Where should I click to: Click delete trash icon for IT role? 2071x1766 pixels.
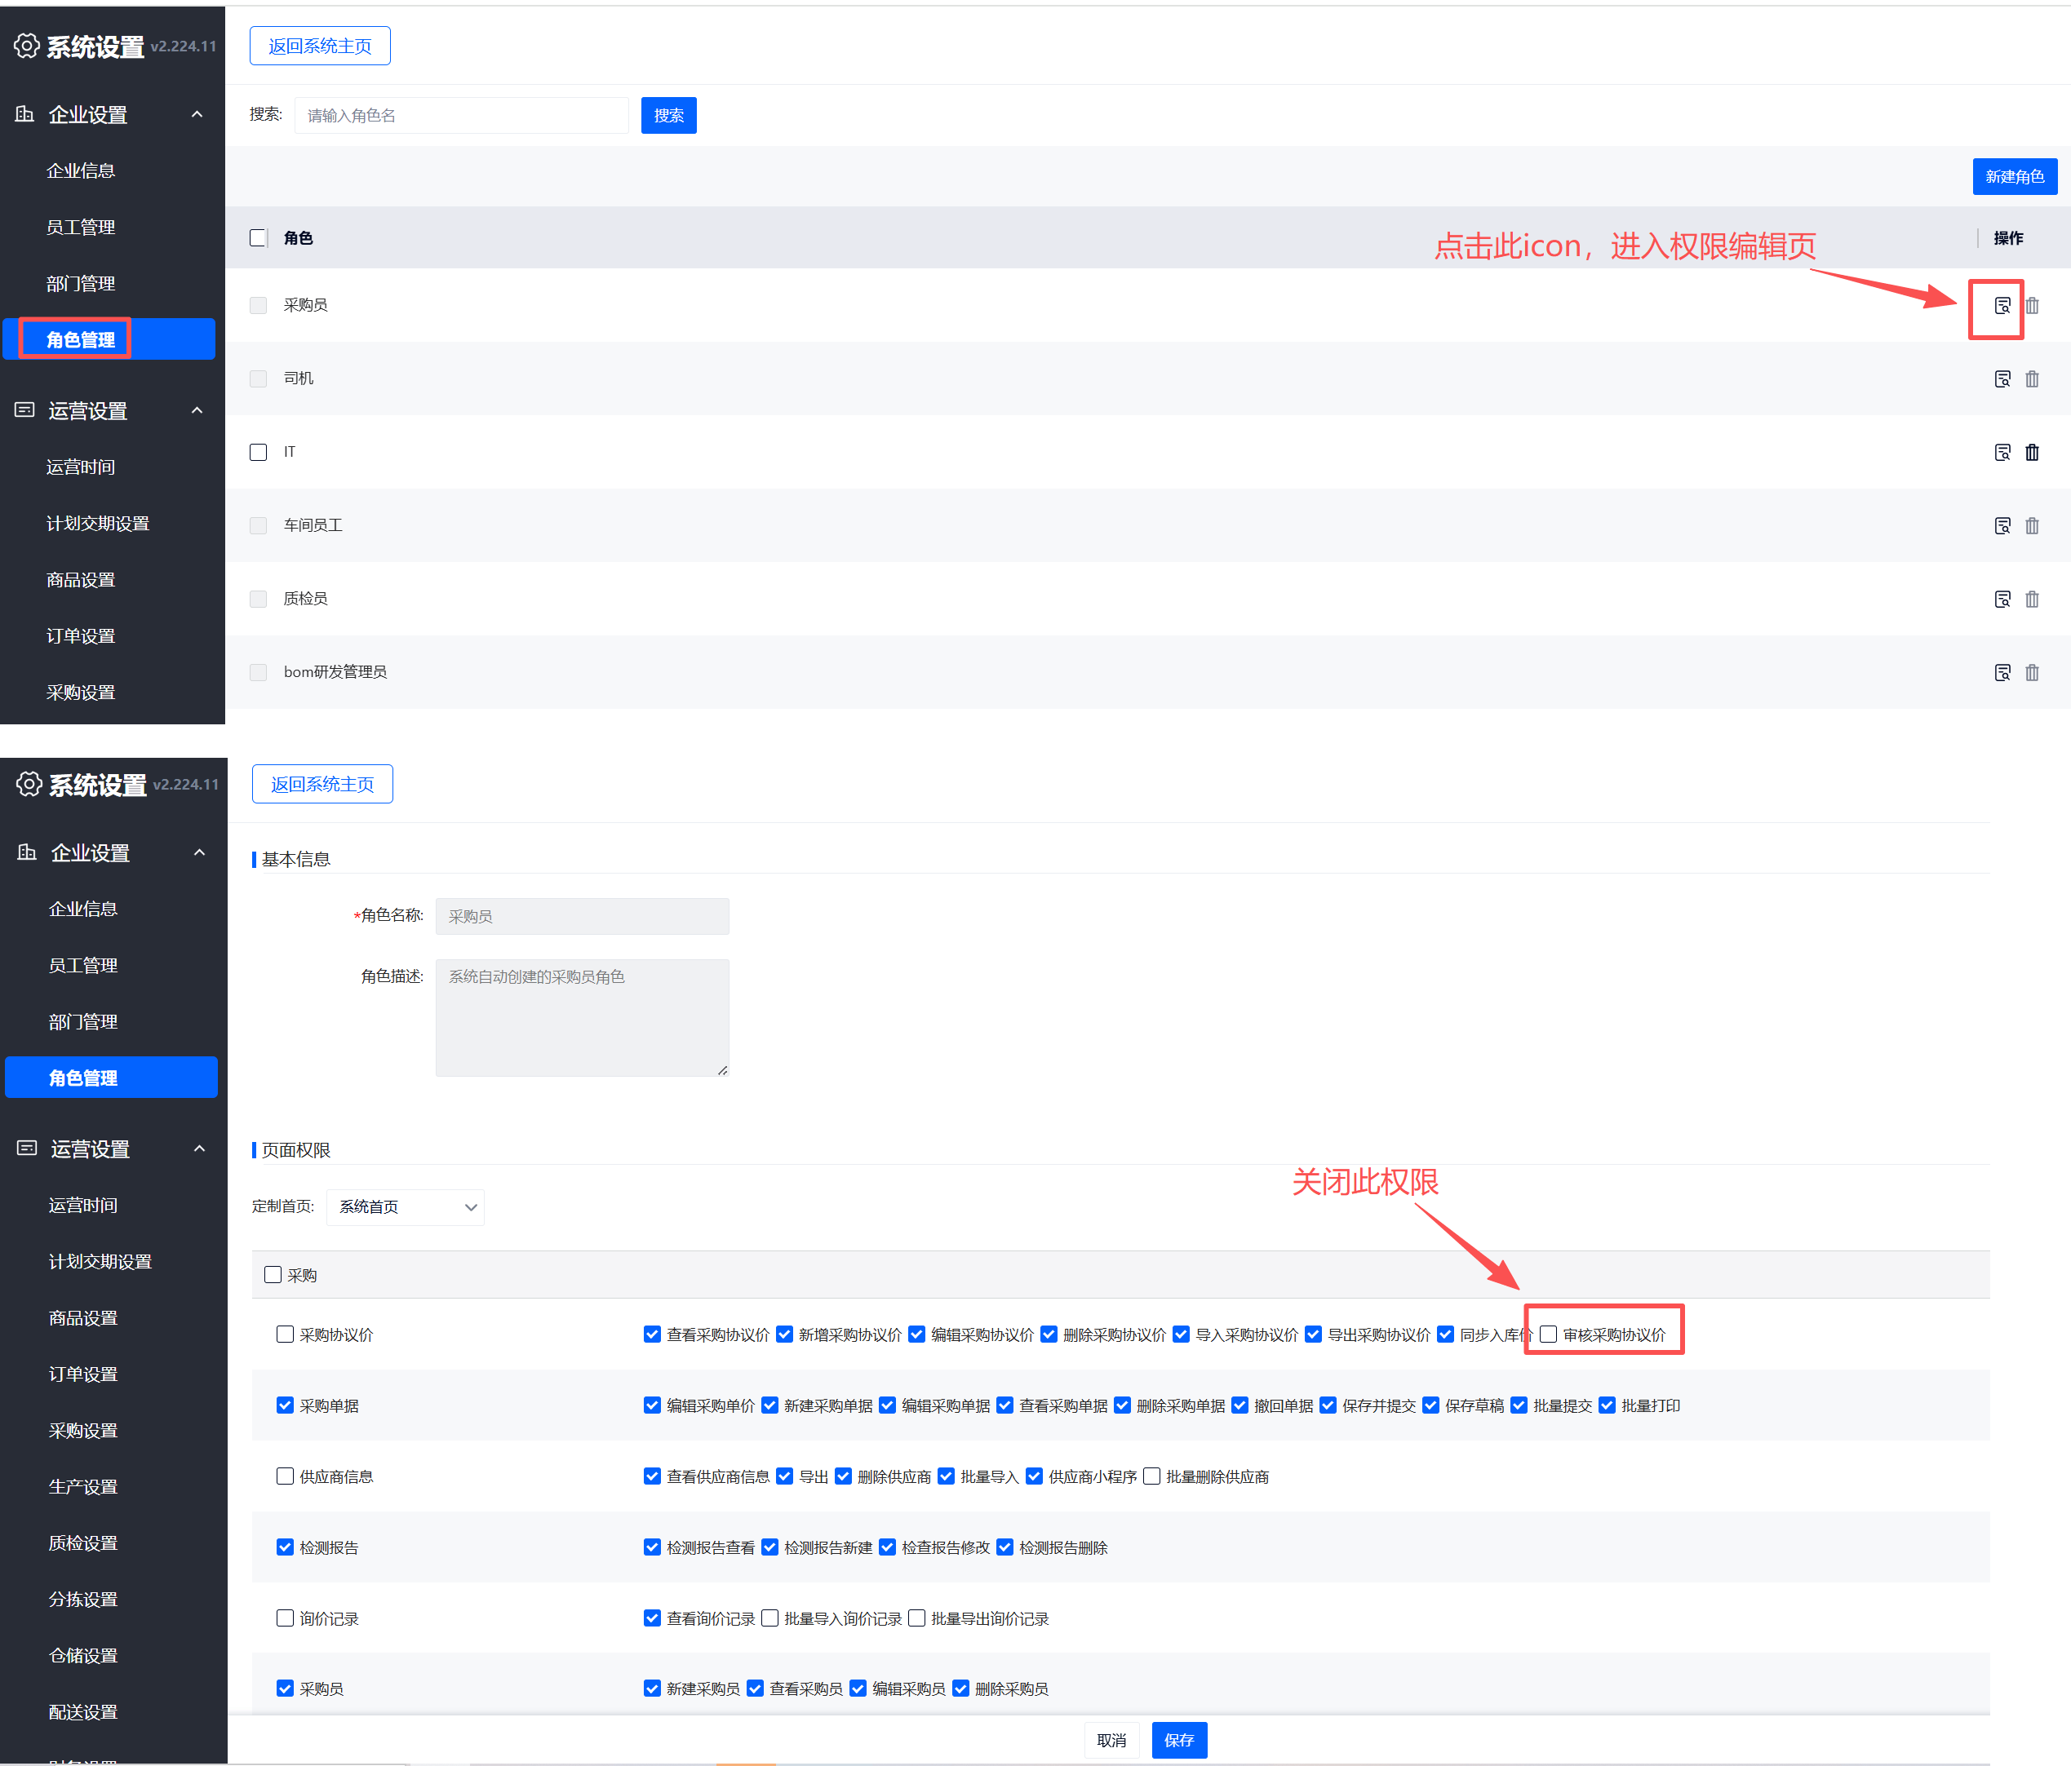2031,453
